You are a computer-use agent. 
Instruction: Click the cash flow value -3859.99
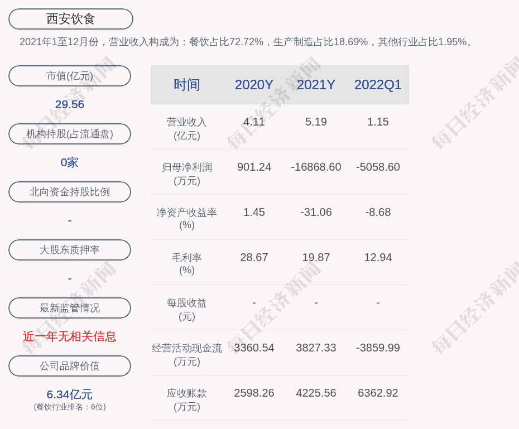(x=378, y=348)
